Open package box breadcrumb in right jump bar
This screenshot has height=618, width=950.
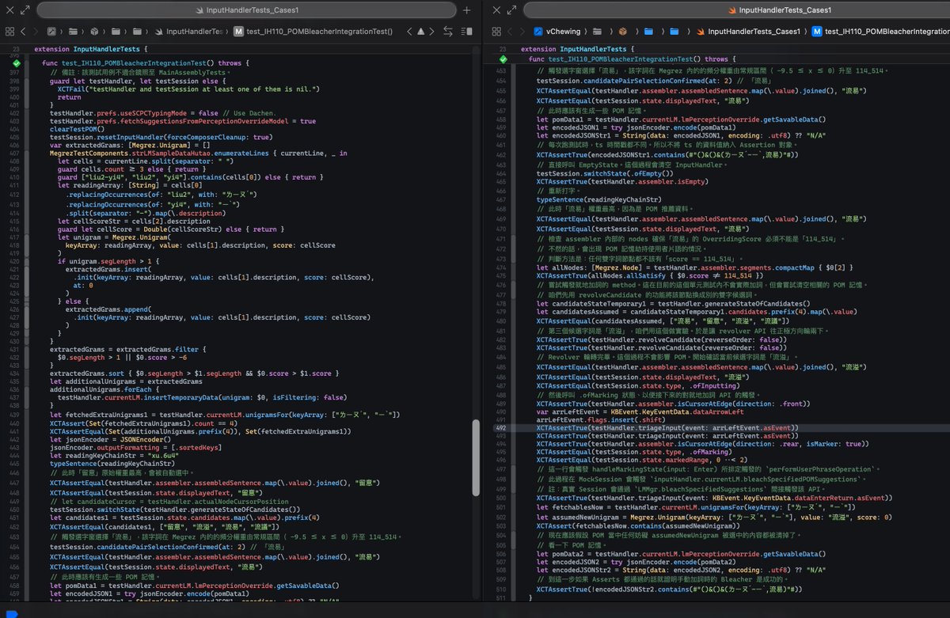[x=623, y=32]
